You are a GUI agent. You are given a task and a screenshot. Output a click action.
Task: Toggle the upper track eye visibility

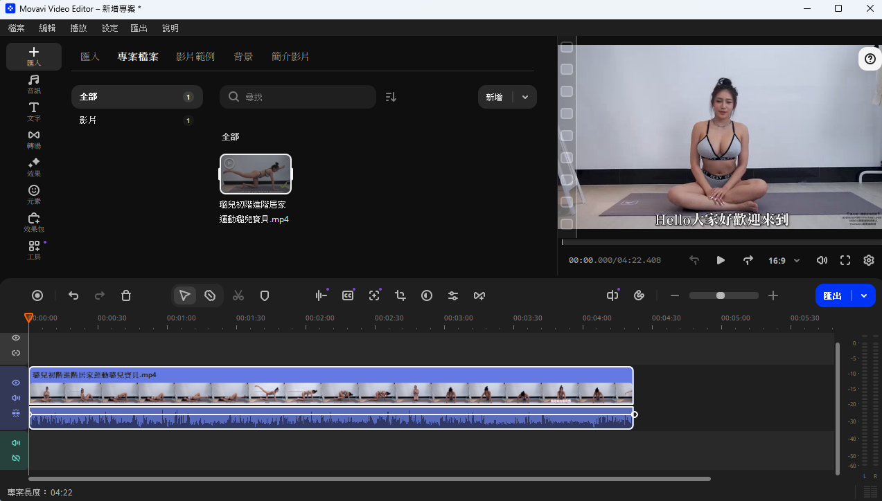click(x=16, y=338)
